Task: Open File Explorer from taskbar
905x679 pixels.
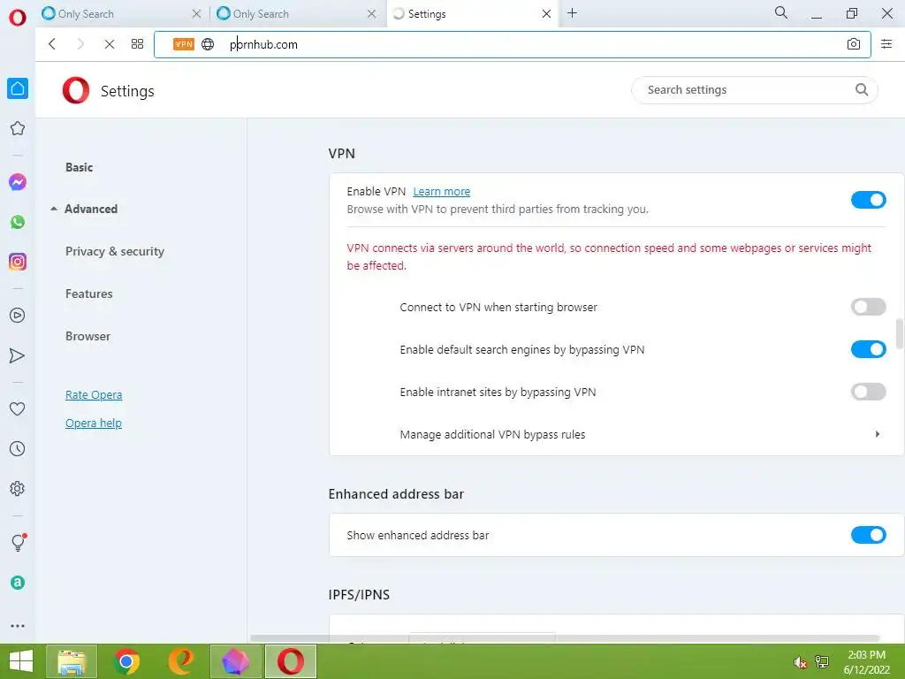Action: tap(72, 661)
